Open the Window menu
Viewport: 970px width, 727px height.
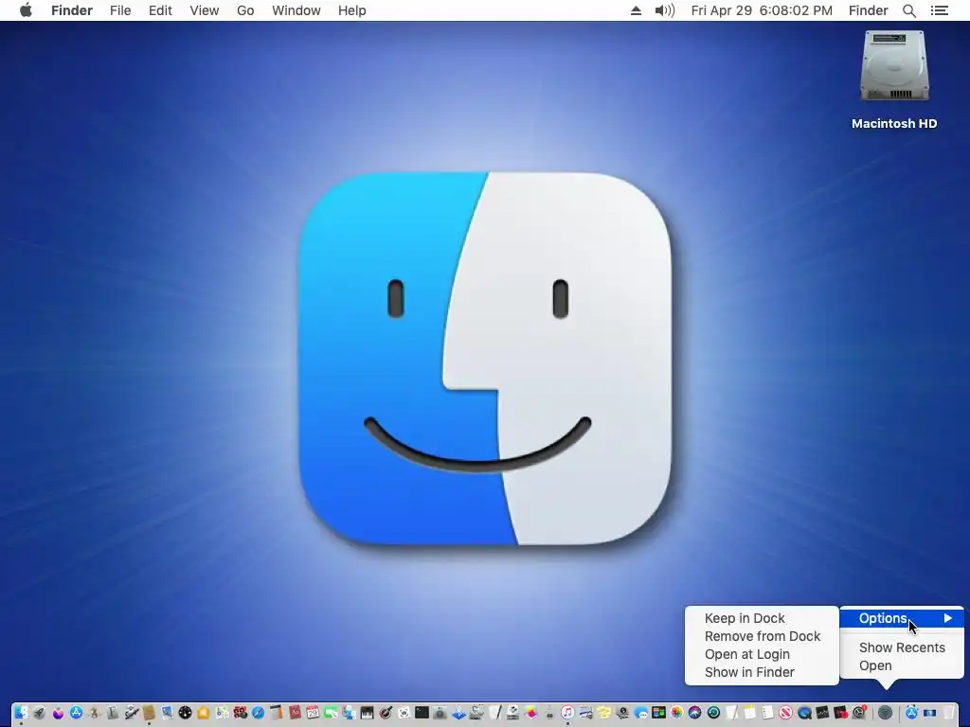pyautogui.click(x=296, y=10)
